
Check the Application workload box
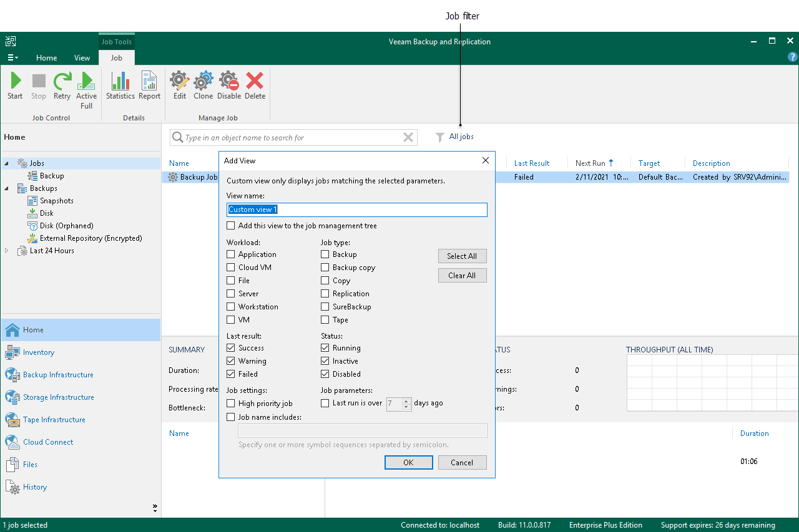(x=231, y=254)
